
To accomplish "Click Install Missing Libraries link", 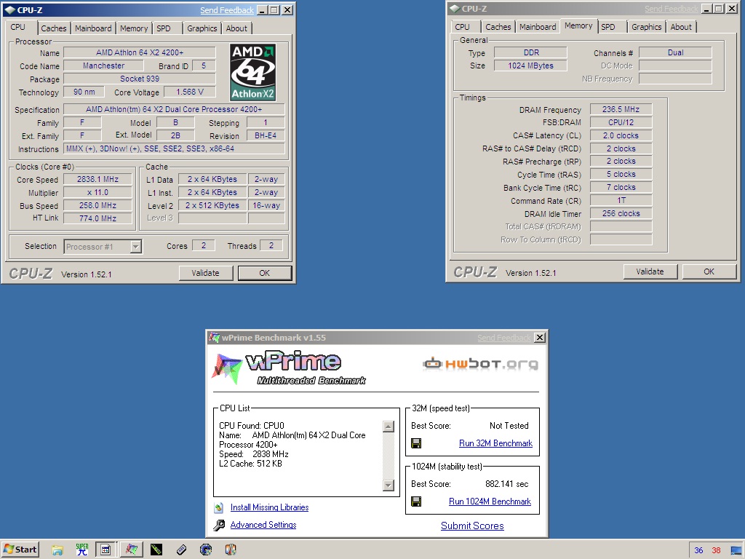I will [269, 507].
